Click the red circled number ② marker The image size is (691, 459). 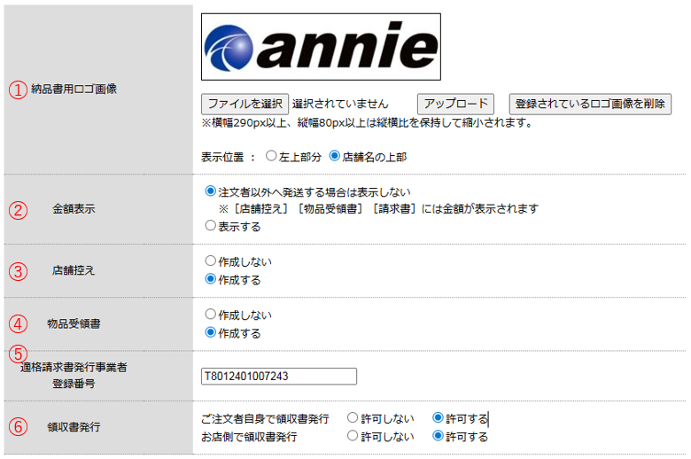[x=18, y=211]
